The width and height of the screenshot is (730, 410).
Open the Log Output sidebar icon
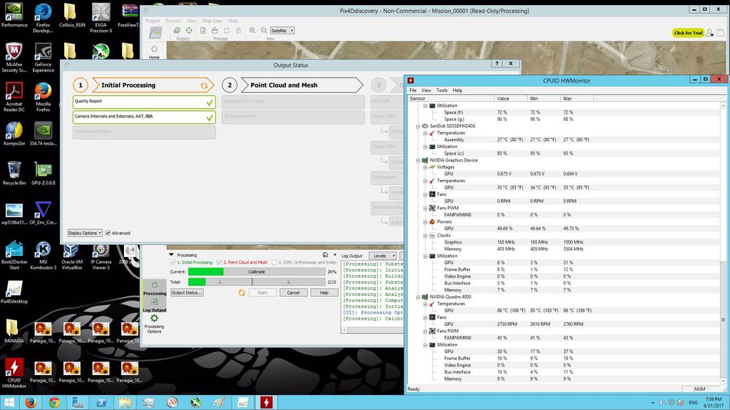(x=155, y=302)
